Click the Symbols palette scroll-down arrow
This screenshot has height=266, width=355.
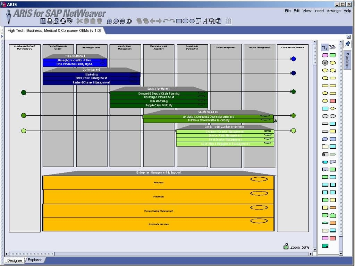(341, 254)
